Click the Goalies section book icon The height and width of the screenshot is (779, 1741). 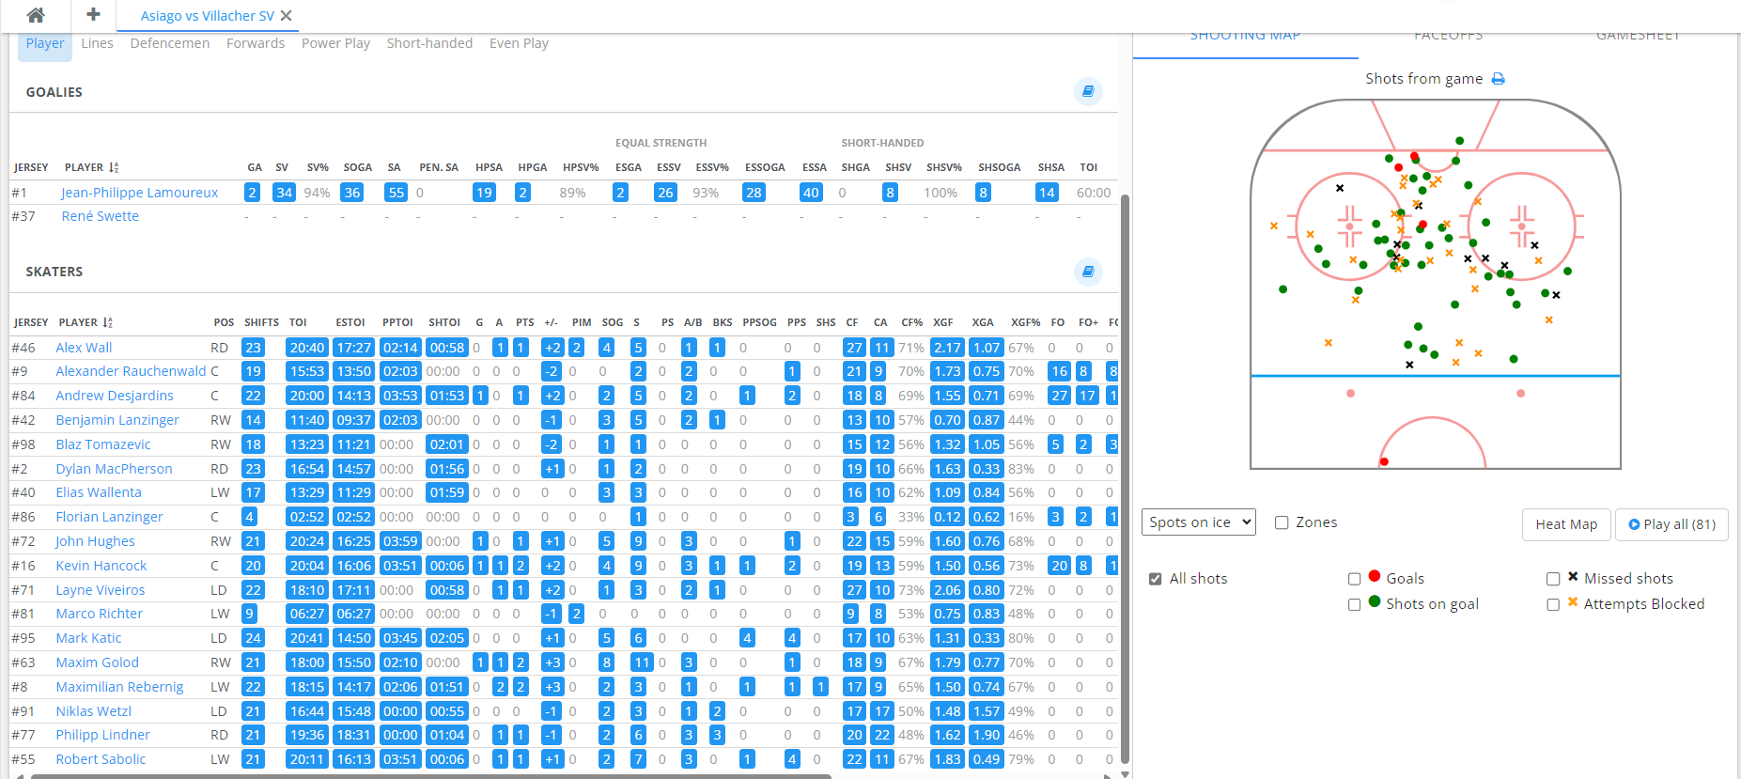1088,91
